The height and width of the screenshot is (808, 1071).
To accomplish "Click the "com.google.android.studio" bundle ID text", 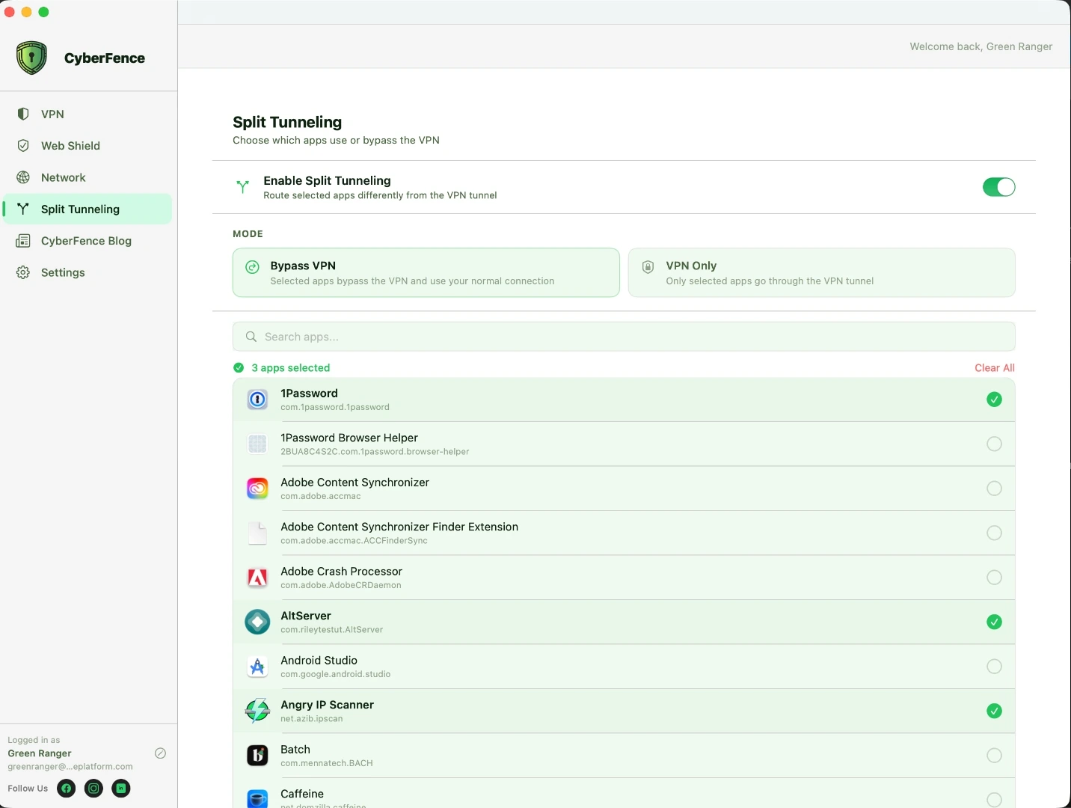I will [335, 674].
